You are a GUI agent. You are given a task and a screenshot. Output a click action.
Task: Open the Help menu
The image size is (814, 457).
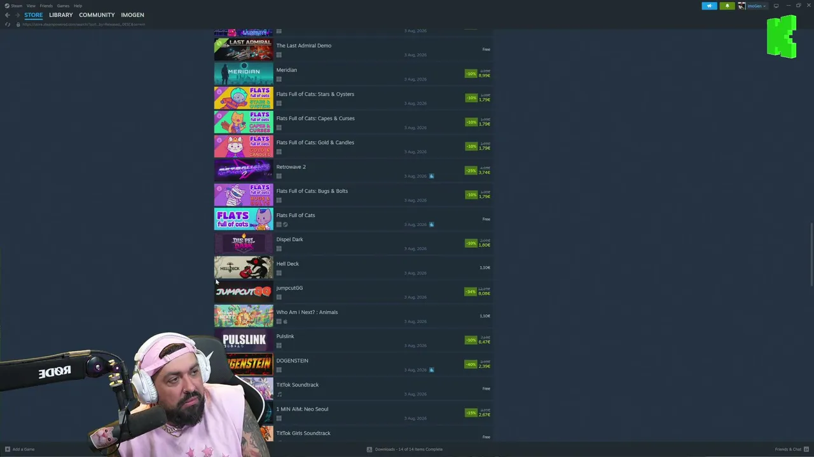(x=78, y=6)
